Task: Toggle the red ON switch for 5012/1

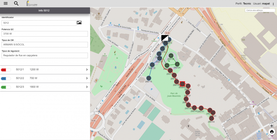Action: coord(6,70)
